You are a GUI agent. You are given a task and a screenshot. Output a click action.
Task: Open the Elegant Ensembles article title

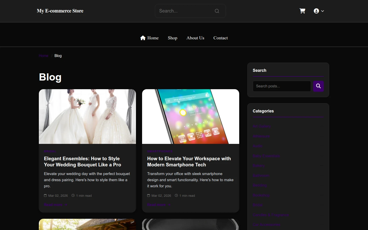click(x=83, y=162)
